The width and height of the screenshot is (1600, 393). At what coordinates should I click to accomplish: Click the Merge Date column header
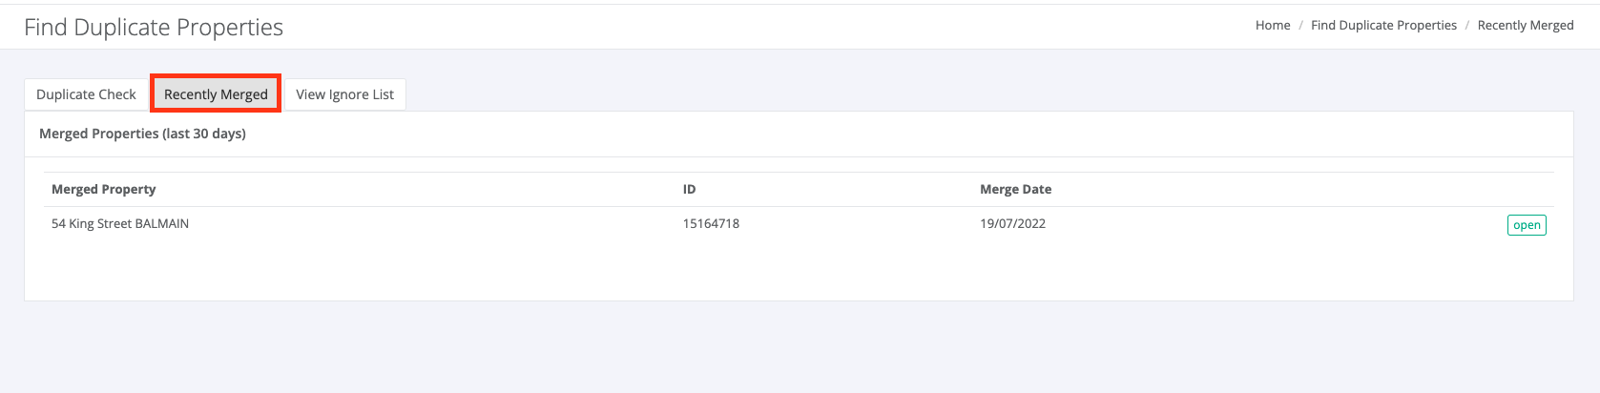(x=1015, y=189)
